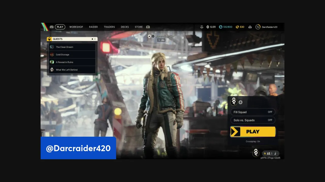Image resolution: width=325 pixels, height=182 pixels.
Task: Click the R1 shoulder button hint
Action: (x=148, y=27)
